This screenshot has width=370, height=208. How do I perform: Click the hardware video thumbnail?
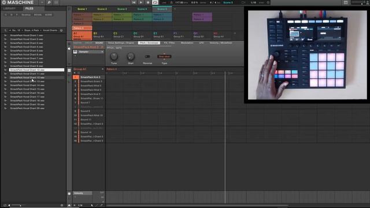click(307, 55)
